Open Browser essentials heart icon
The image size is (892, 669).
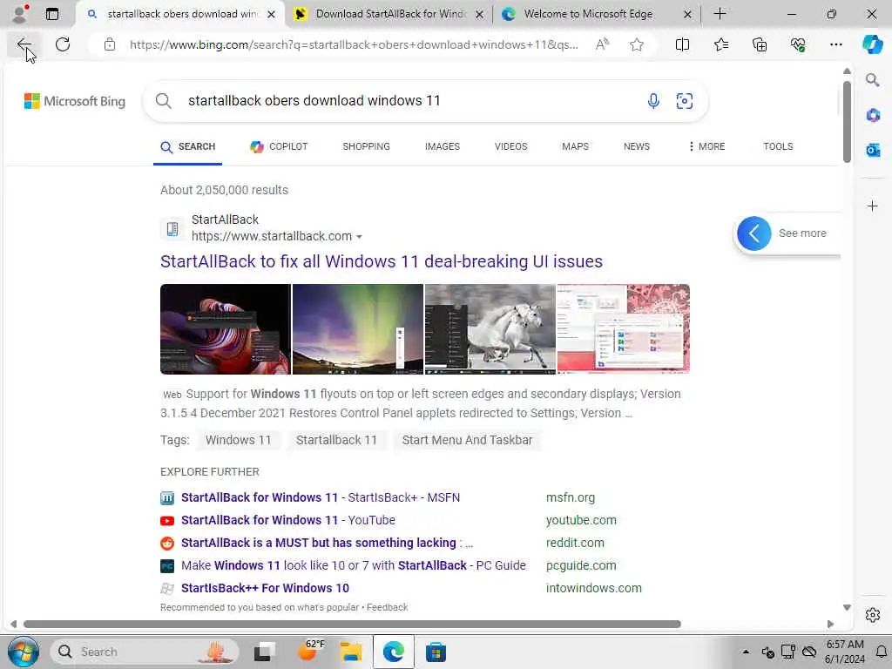click(x=798, y=44)
